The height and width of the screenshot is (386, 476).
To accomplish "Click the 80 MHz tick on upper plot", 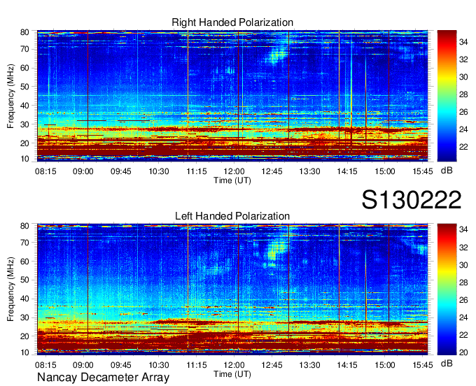I will click(x=24, y=32).
